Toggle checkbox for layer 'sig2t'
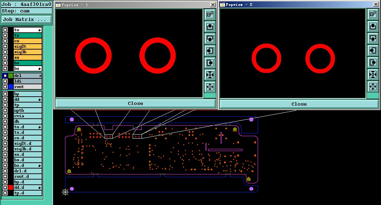This screenshot has height=205, width=381. 5,46
